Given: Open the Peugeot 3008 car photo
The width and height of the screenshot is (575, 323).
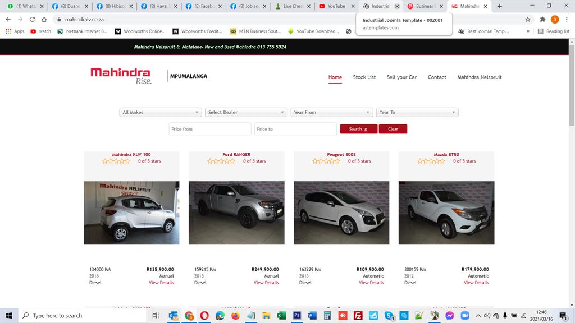Looking at the screenshot, I should pyautogui.click(x=341, y=213).
